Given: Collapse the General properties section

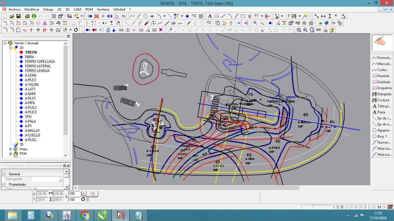Looking at the screenshot, I should [4, 174].
